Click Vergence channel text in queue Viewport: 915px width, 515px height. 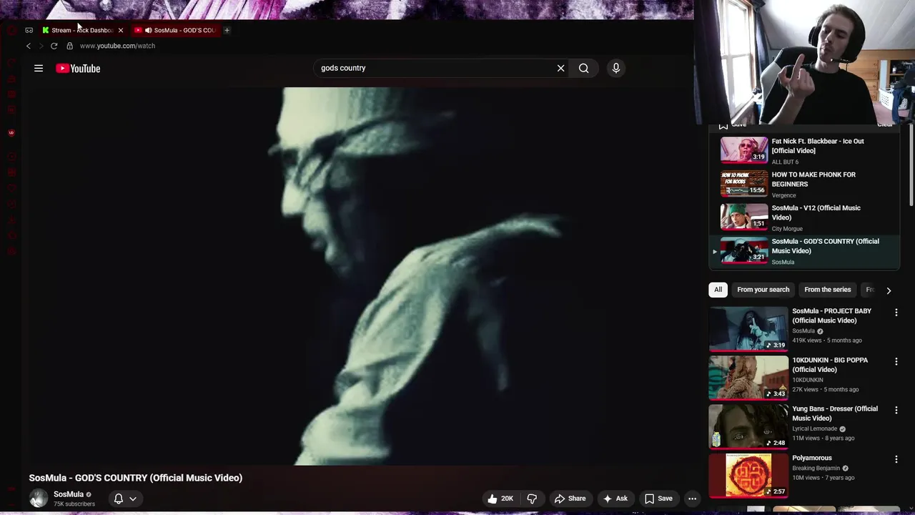[783, 195]
